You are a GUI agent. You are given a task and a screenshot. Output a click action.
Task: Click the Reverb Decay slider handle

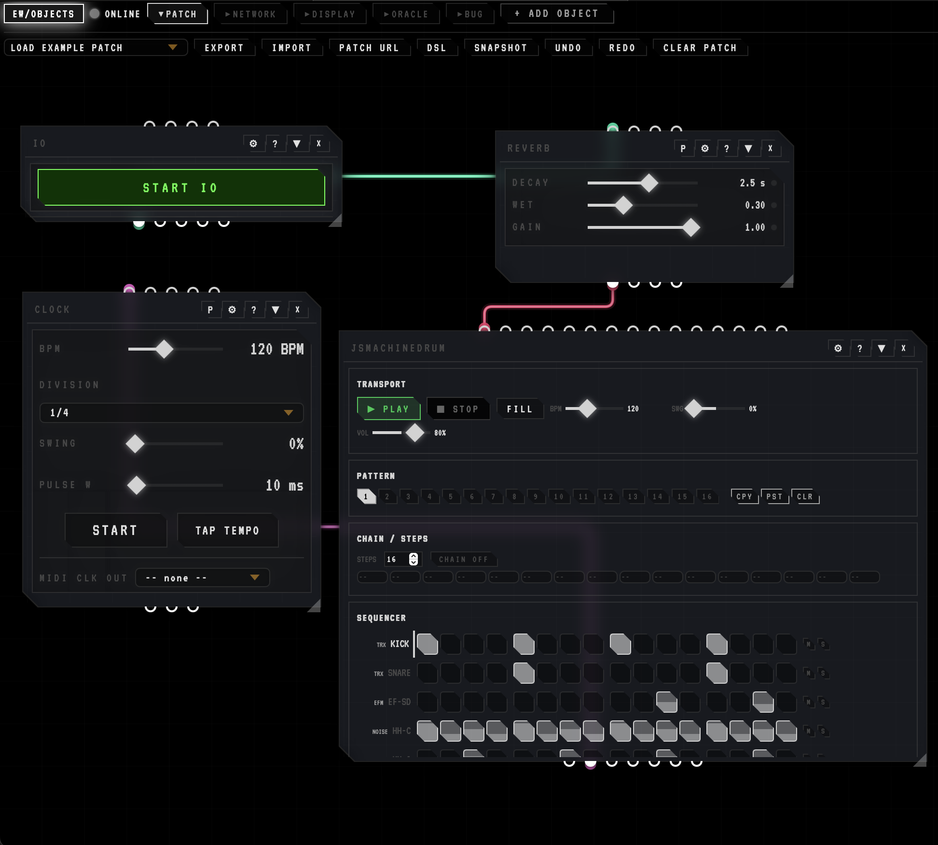649,183
